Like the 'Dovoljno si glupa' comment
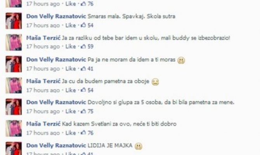Screen dimensions: 260x155 tap(71, 111)
